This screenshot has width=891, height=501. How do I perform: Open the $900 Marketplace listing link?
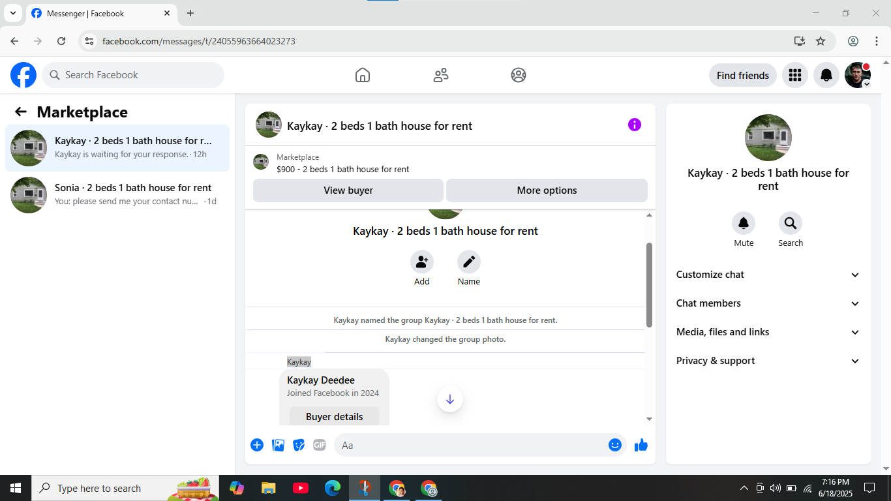coord(343,169)
